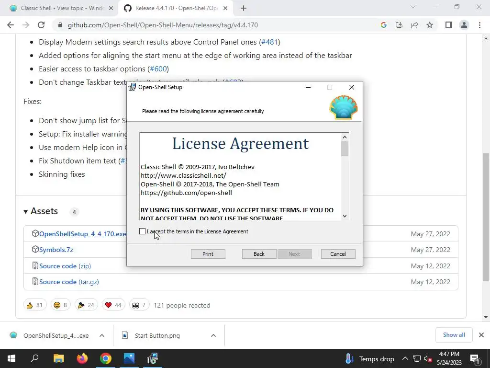Click the muted volume tray icon
The width and height of the screenshot is (490, 368).
pyautogui.click(x=428, y=359)
